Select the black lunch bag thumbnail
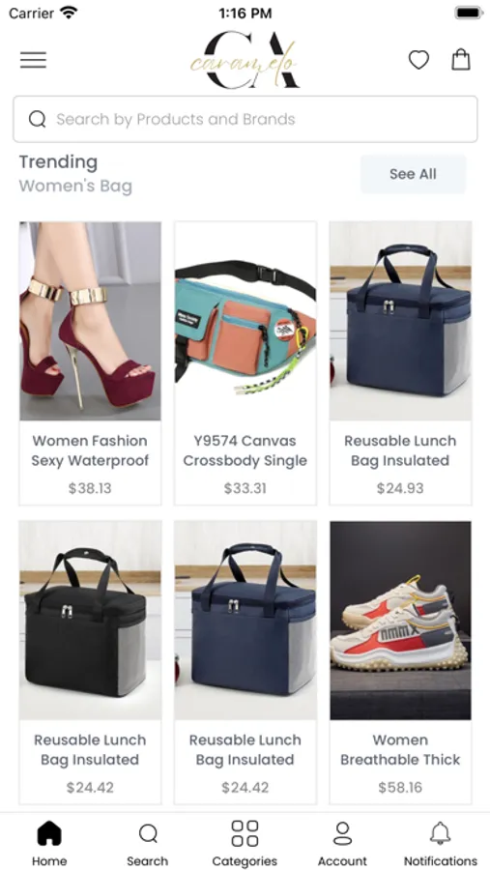The image size is (490, 870). (x=91, y=621)
